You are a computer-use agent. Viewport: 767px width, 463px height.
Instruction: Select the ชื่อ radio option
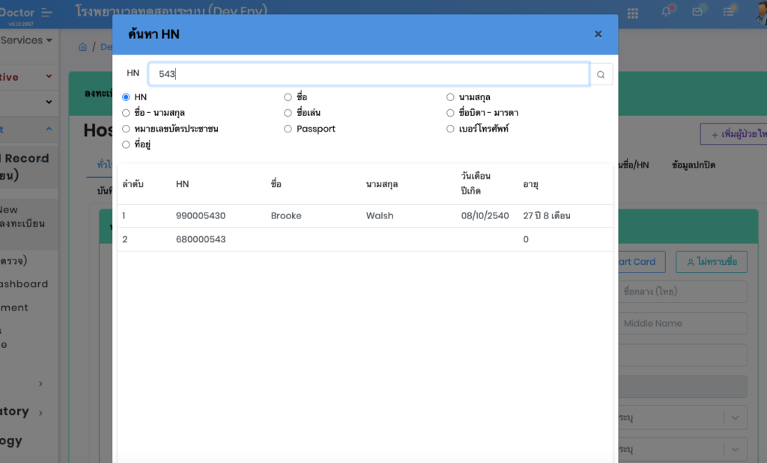click(288, 97)
